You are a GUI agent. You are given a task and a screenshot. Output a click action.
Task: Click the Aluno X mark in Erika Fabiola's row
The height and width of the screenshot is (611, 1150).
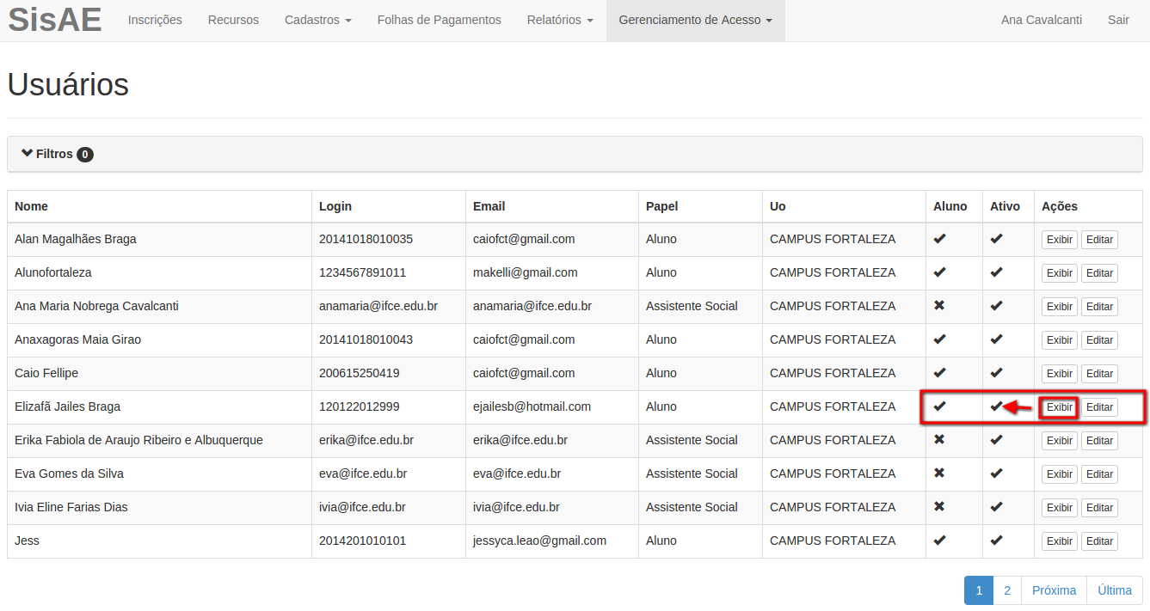click(939, 439)
